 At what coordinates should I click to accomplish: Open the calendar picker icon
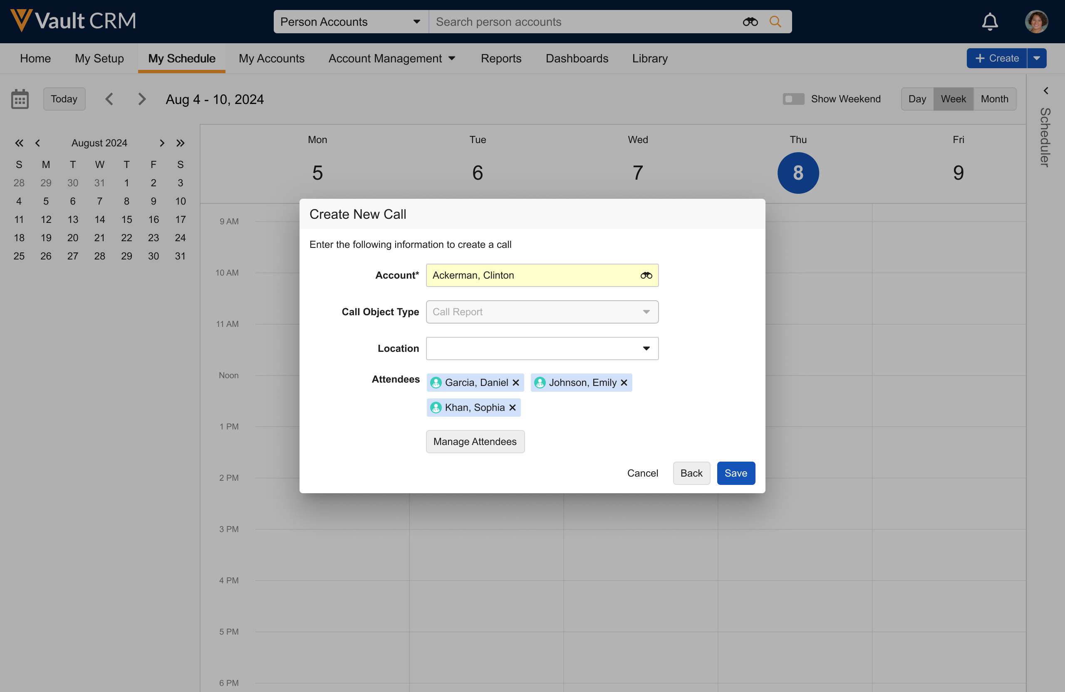pyautogui.click(x=20, y=99)
